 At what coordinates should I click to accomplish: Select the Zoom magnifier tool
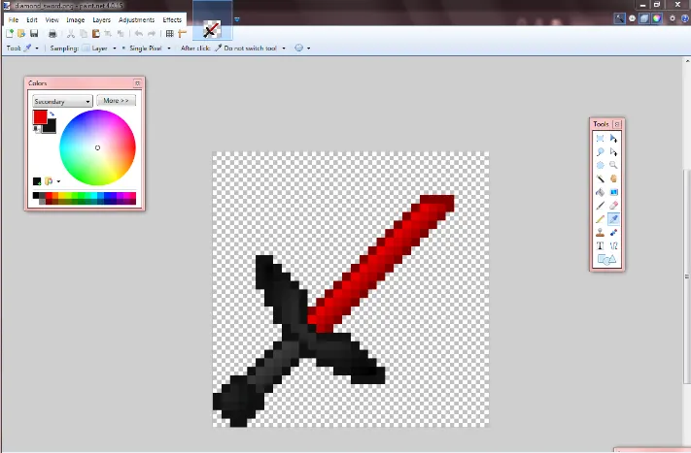[613, 165]
